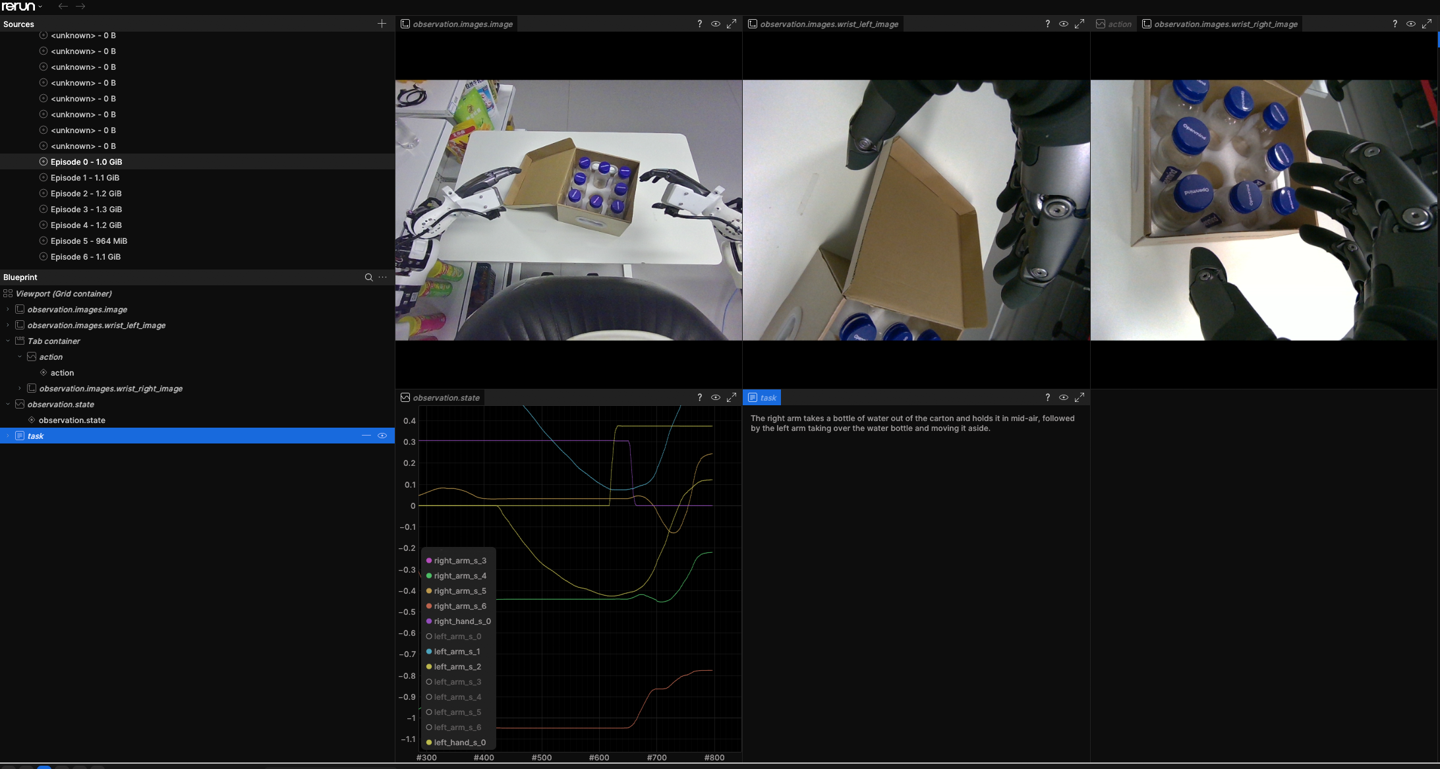Open help for observation.images.image view

(700, 24)
